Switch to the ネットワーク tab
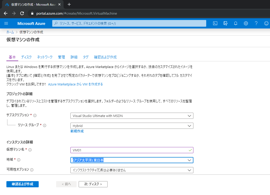This screenshot has width=270, height=195. pyautogui.click(x=45, y=57)
